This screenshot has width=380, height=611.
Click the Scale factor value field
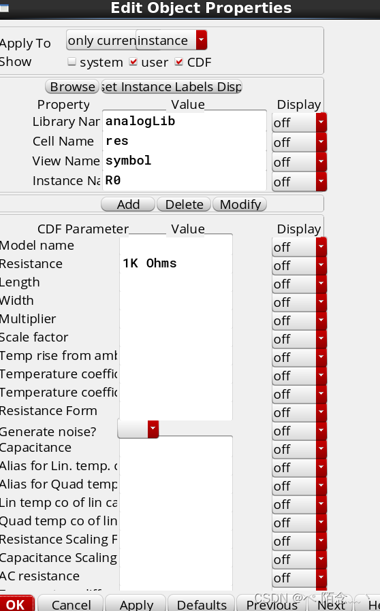pyautogui.click(x=176, y=337)
